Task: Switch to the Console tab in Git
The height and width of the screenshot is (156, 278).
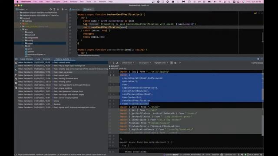Action: (x=46, y=59)
